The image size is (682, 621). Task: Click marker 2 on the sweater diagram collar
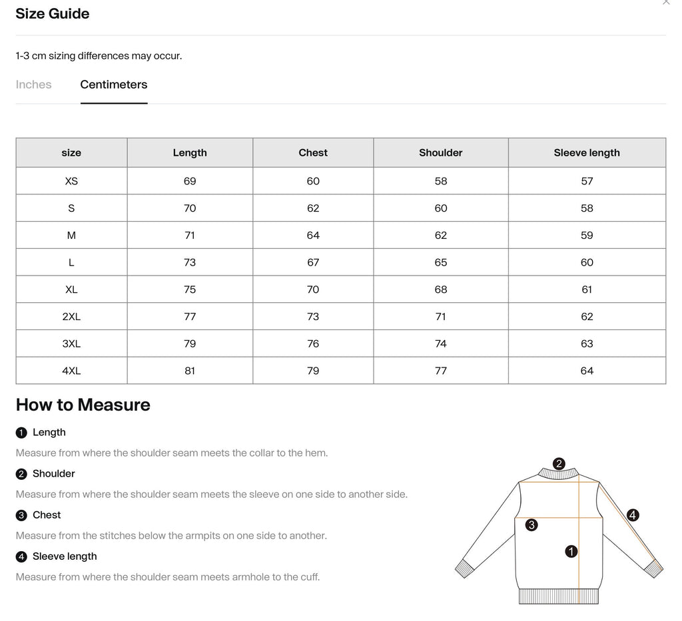click(x=559, y=464)
